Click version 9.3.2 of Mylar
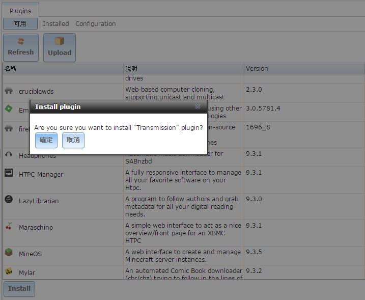 (254, 270)
